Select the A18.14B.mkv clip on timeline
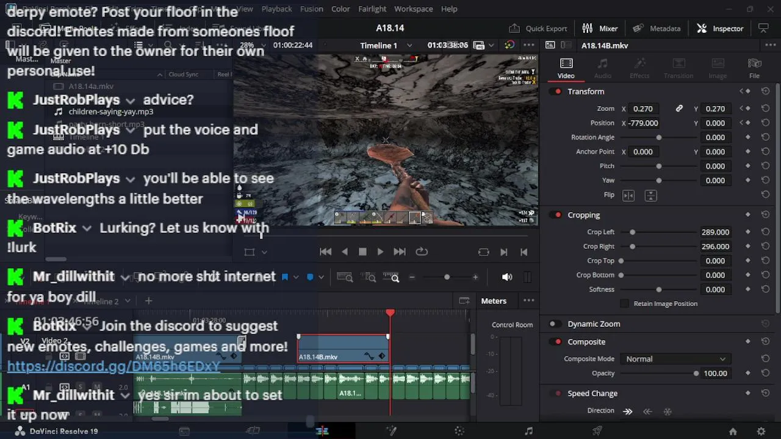The image size is (781, 439). (343, 350)
